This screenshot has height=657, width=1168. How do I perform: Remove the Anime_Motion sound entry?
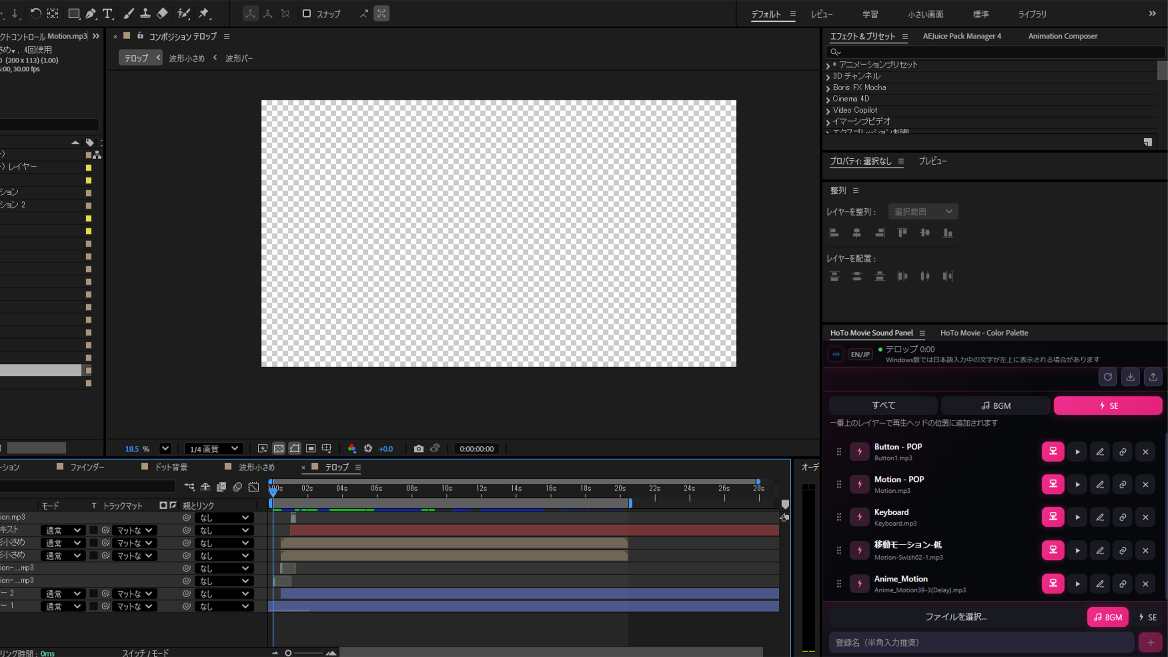tap(1145, 584)
